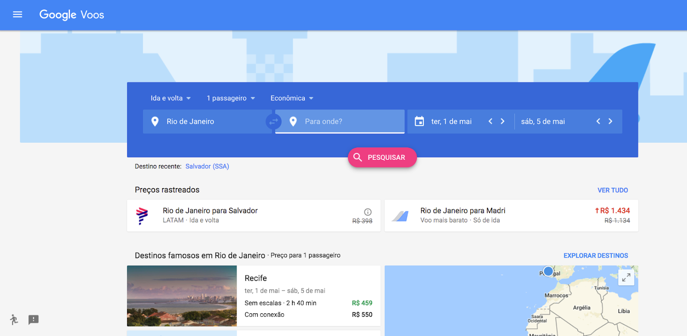Click the Recife destination title

(x=256, y=278)
